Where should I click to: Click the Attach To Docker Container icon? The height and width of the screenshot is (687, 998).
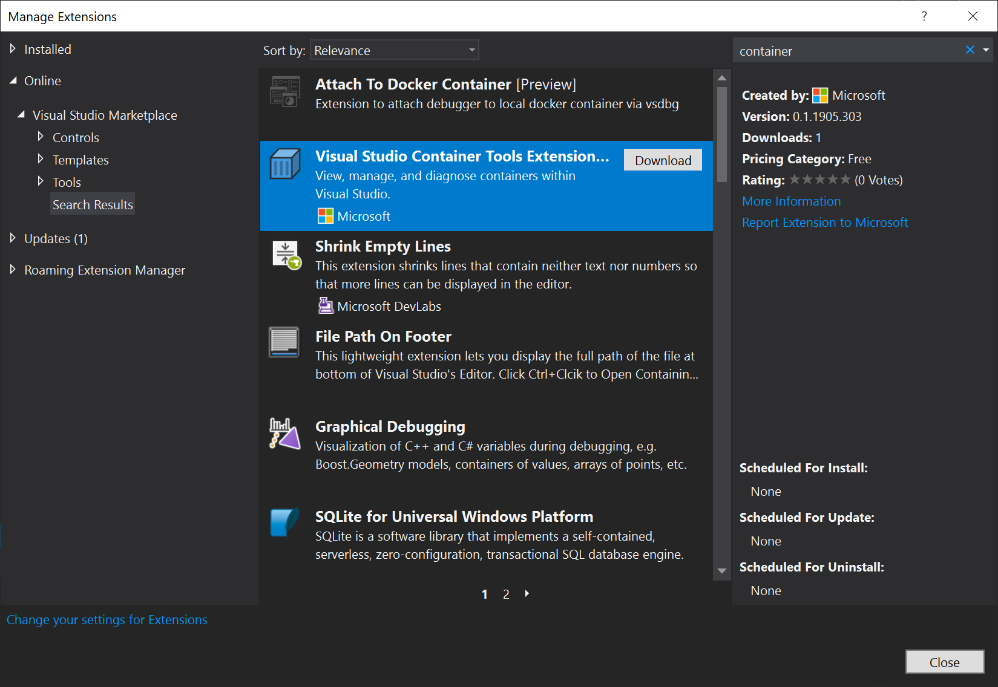pyautogui.click(x=284, y=91)
